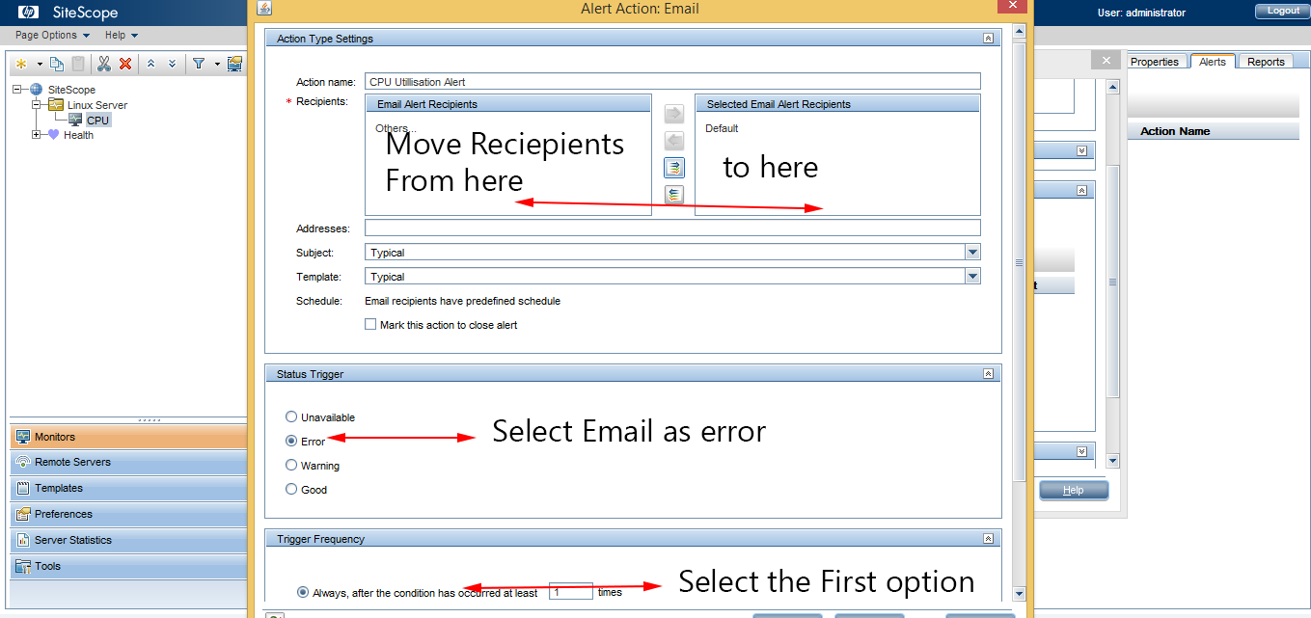Click the Java icon in dialog title bar
The height and width of the screenshot is (618, 1311).
coord(265,8)
